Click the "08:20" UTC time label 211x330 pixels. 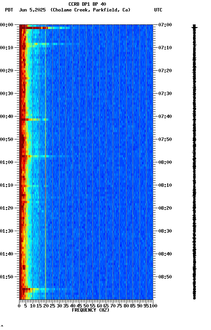click(x=165, y=208)
